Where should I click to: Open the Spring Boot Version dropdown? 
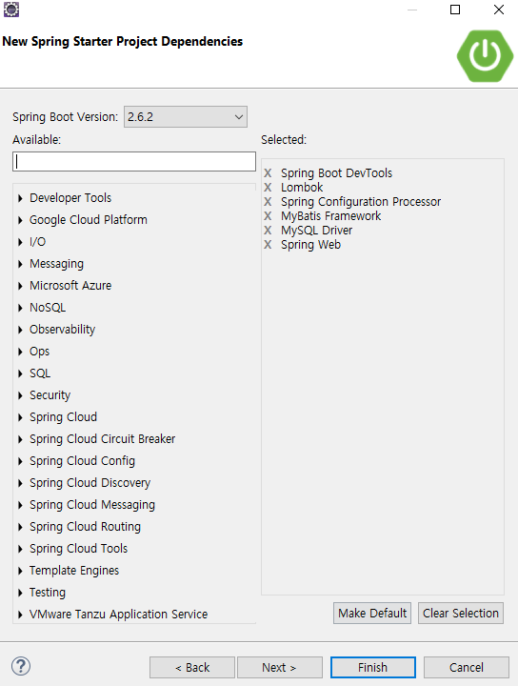coord(186,117)
